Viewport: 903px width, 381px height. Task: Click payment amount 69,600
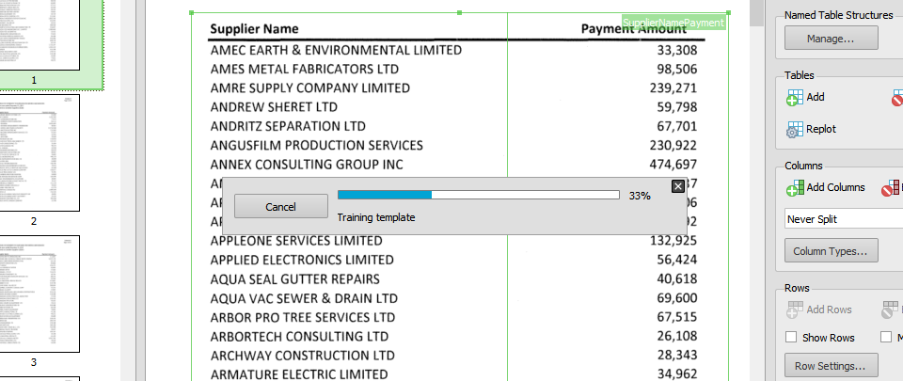point(676,298)
